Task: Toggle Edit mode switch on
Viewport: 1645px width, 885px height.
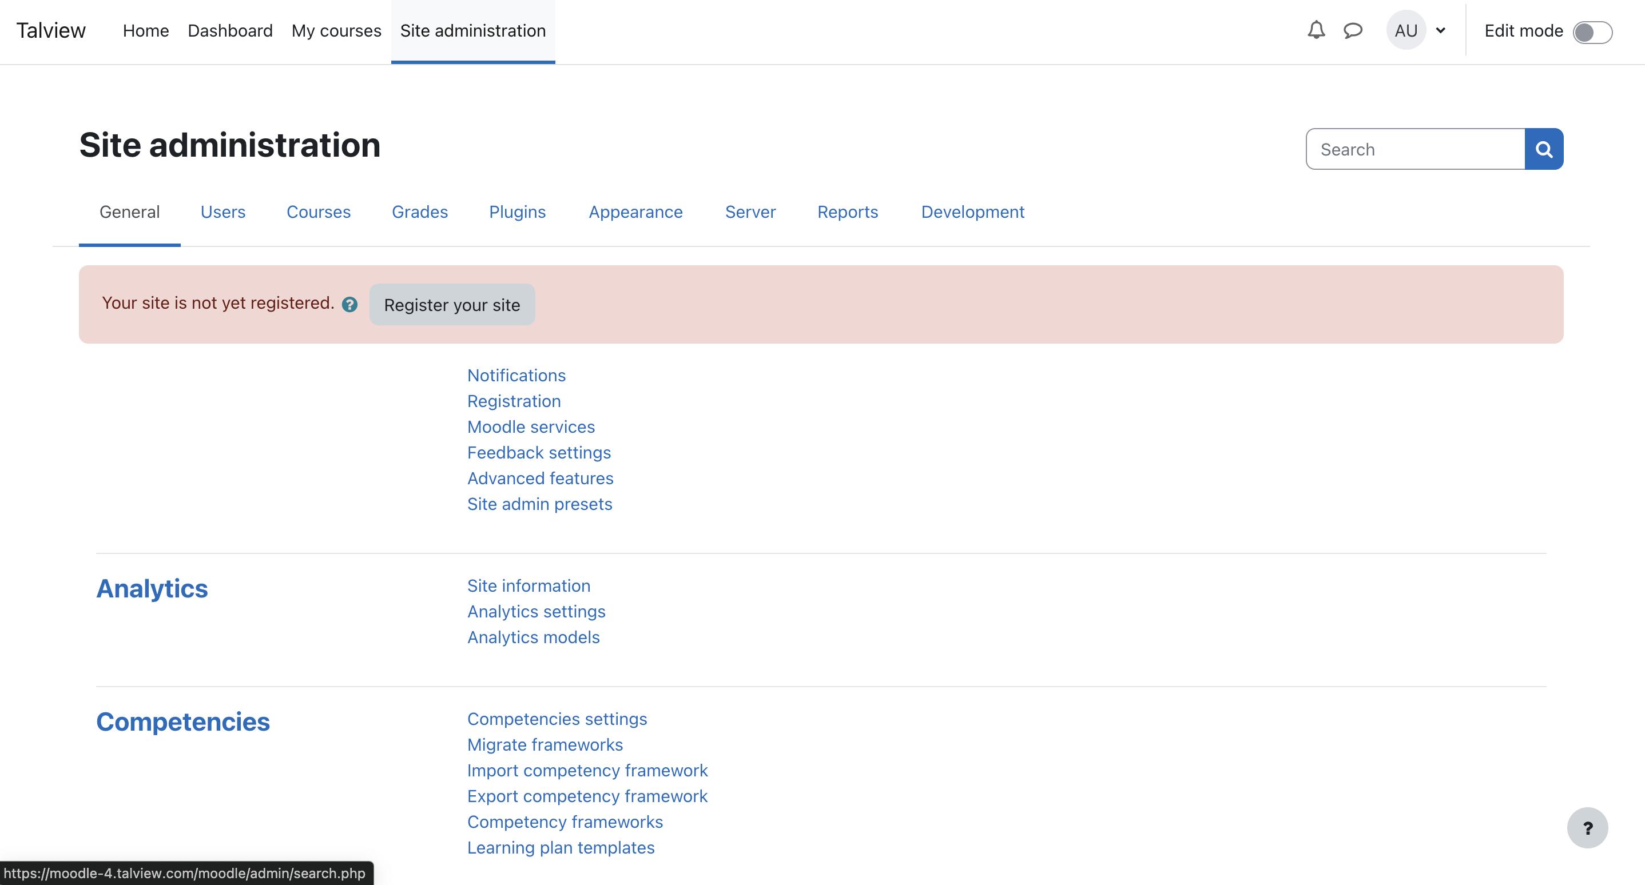Action: coord(1592,32)
